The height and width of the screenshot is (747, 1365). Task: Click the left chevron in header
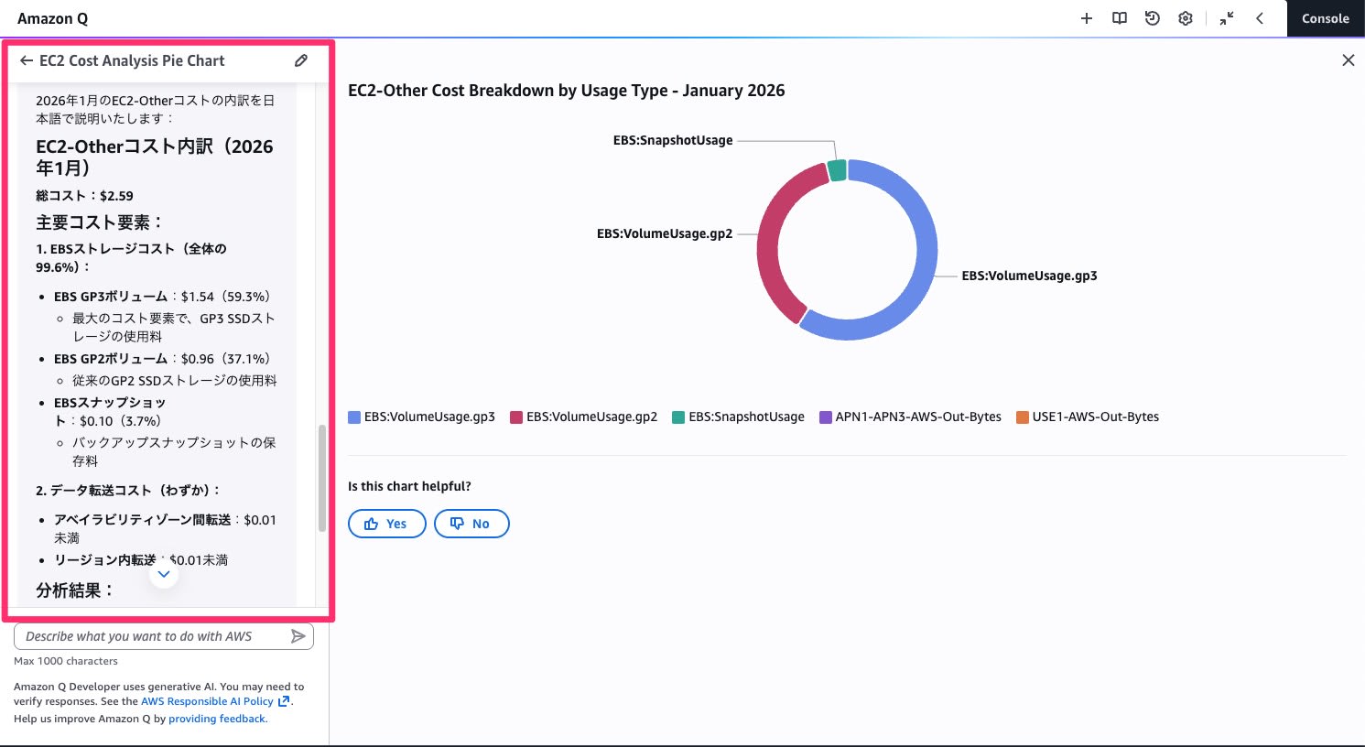pos(1260,18)
